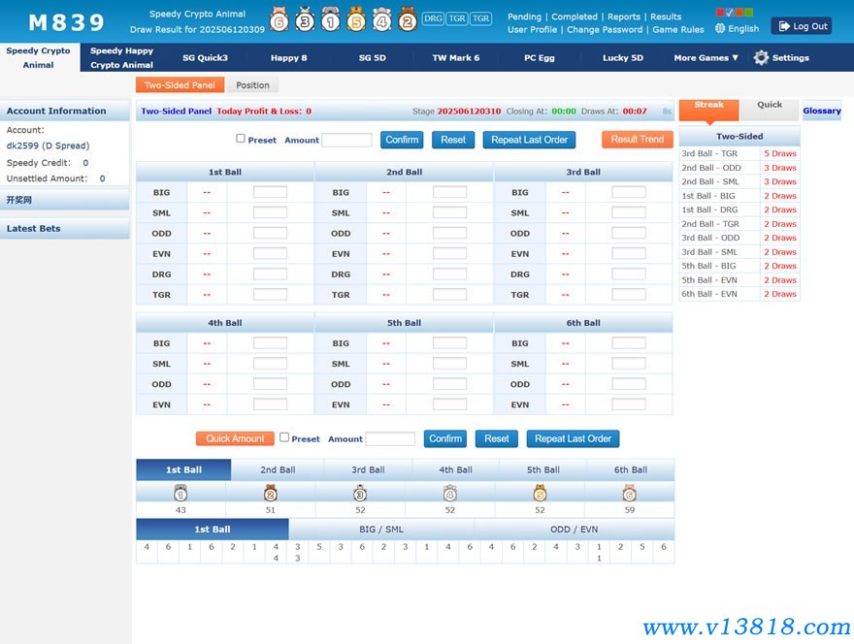Click the 1st Ball BIG amount input field
Viewport: 854px width, 644px height.
(270, 192)
